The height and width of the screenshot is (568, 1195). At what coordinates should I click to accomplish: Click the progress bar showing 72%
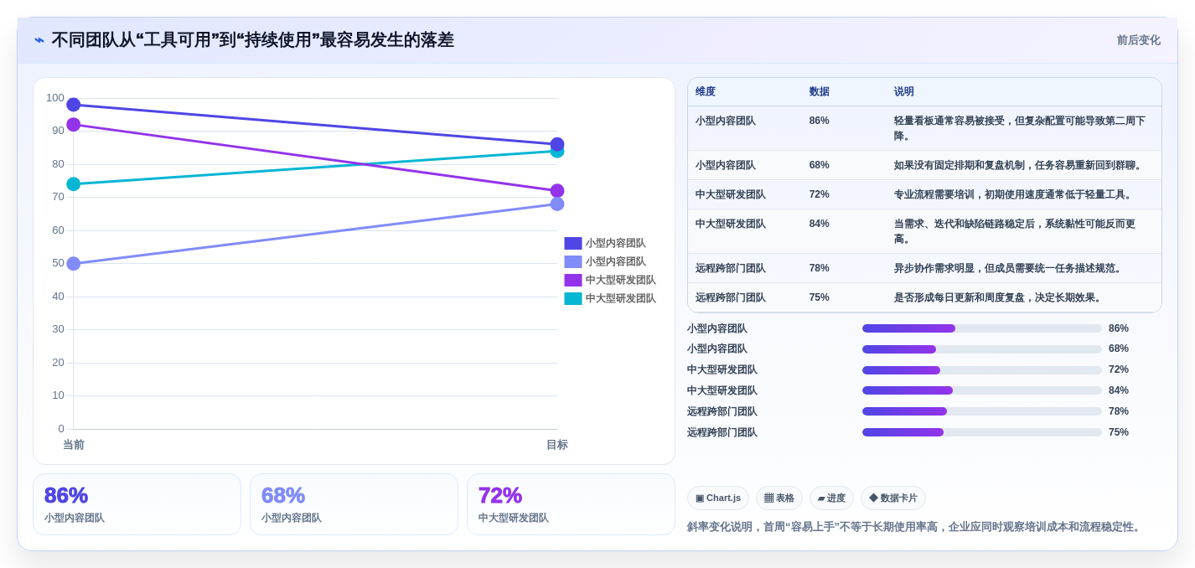click(982, 370)
